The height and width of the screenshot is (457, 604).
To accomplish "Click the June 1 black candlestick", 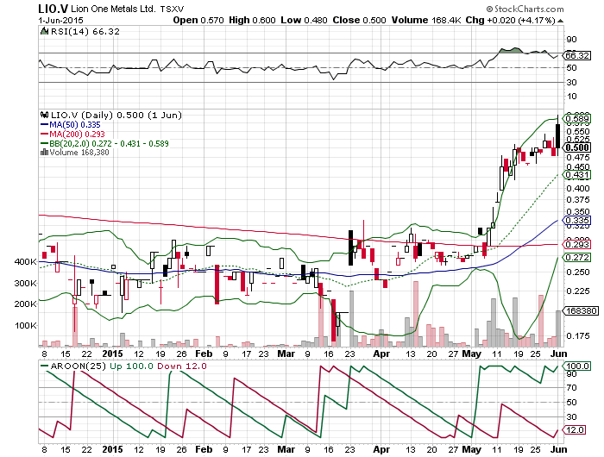I will [x=557, y=135].
